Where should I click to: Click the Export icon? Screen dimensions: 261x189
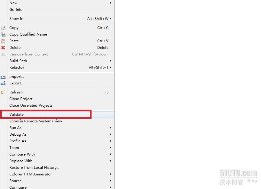[3, 83]
